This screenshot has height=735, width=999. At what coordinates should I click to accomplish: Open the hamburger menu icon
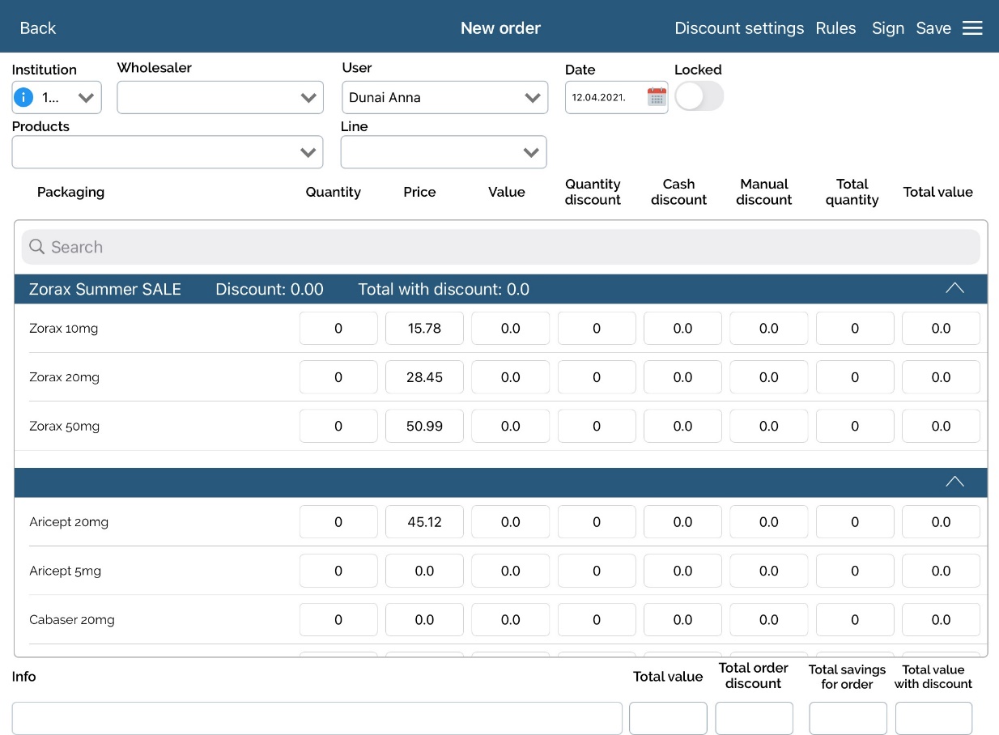pos(972,28)
